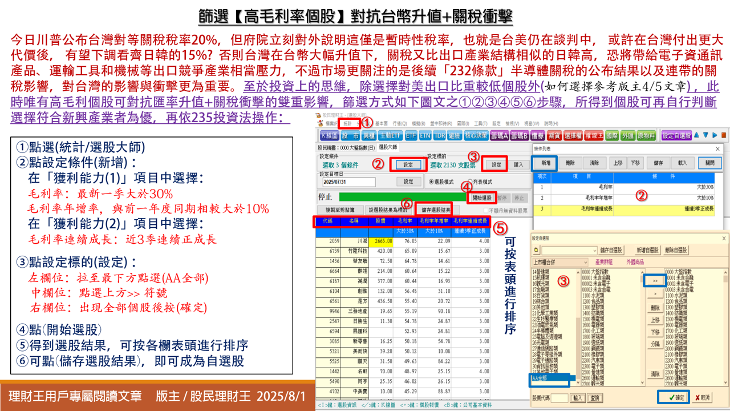Open the K線圖 chart toolbar button
Image resolution: width=730 pixels, height=411 pixels.
click(x=329, y=136)
